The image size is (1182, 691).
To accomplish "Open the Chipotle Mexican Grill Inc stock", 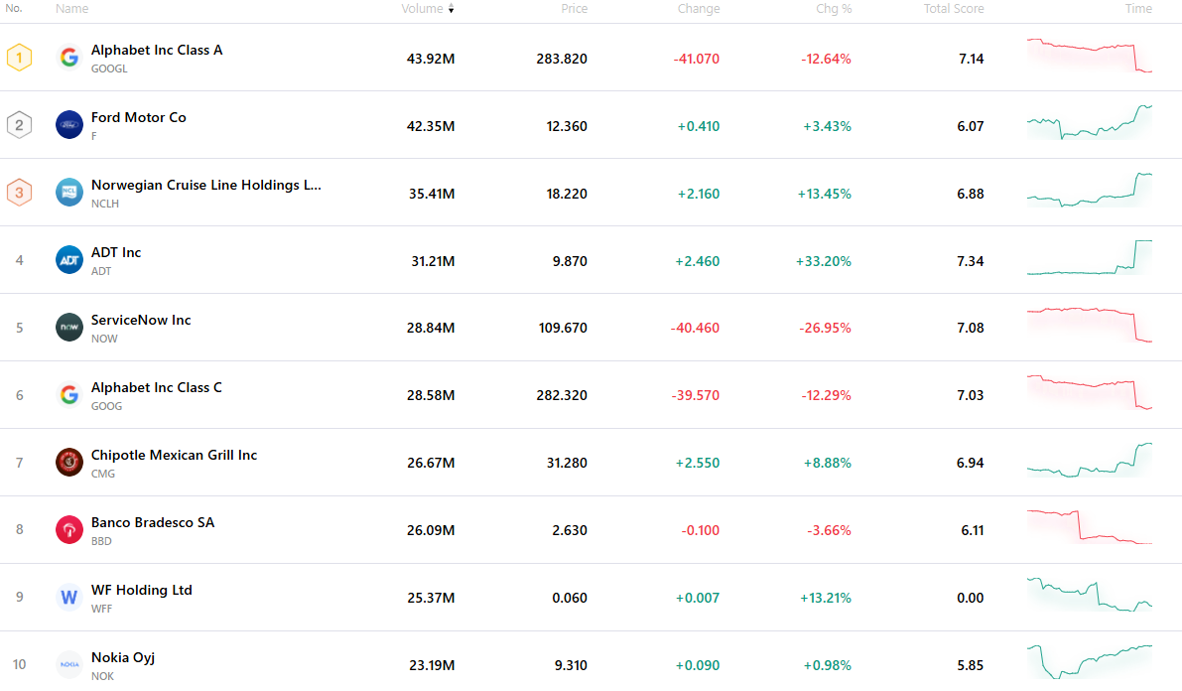I will click(174, 455).
